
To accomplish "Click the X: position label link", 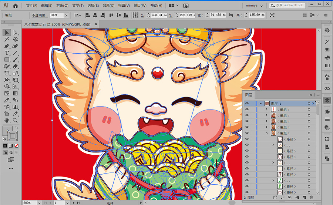I will click(142, 15).
